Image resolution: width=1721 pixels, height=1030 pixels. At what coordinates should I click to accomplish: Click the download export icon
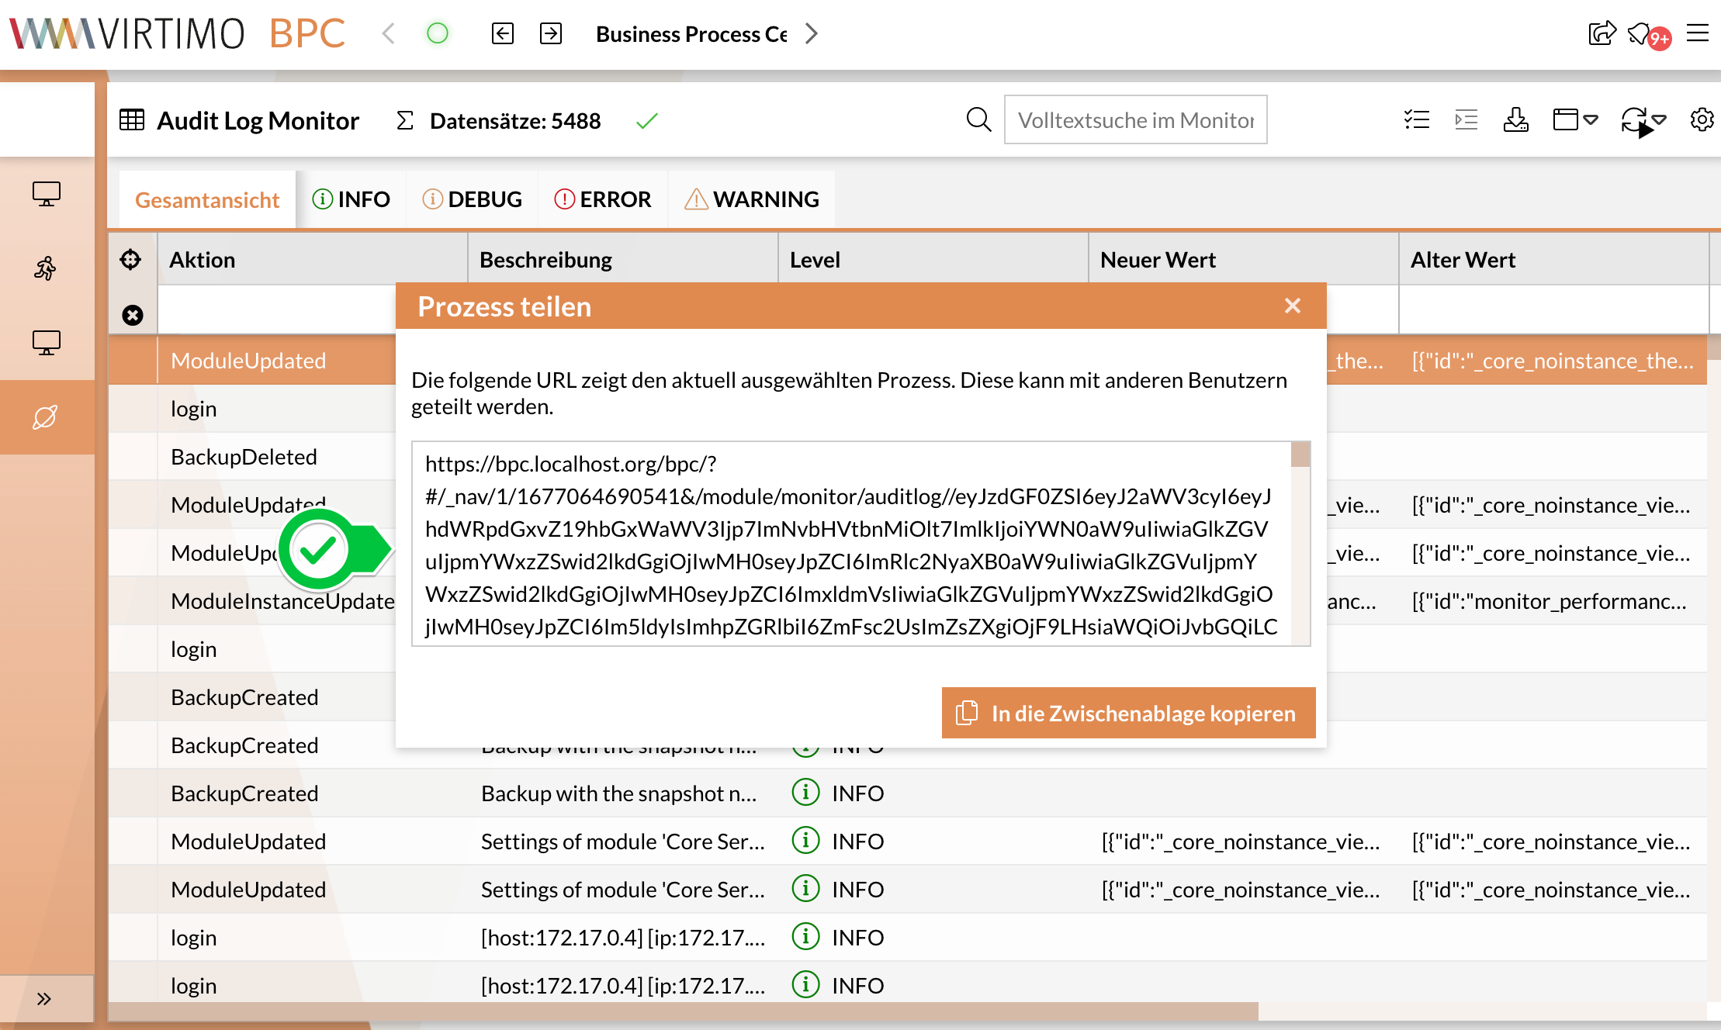tap(1515, 120)
